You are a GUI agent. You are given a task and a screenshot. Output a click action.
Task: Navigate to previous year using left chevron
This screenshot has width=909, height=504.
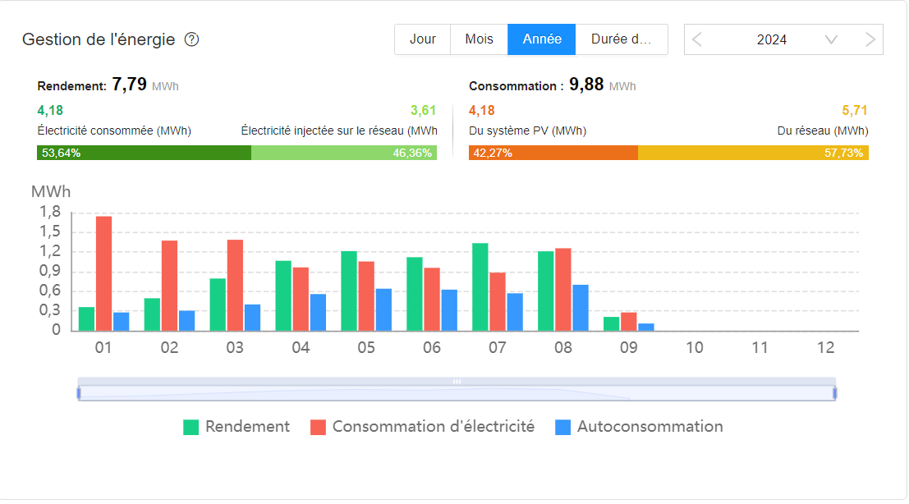696,39
